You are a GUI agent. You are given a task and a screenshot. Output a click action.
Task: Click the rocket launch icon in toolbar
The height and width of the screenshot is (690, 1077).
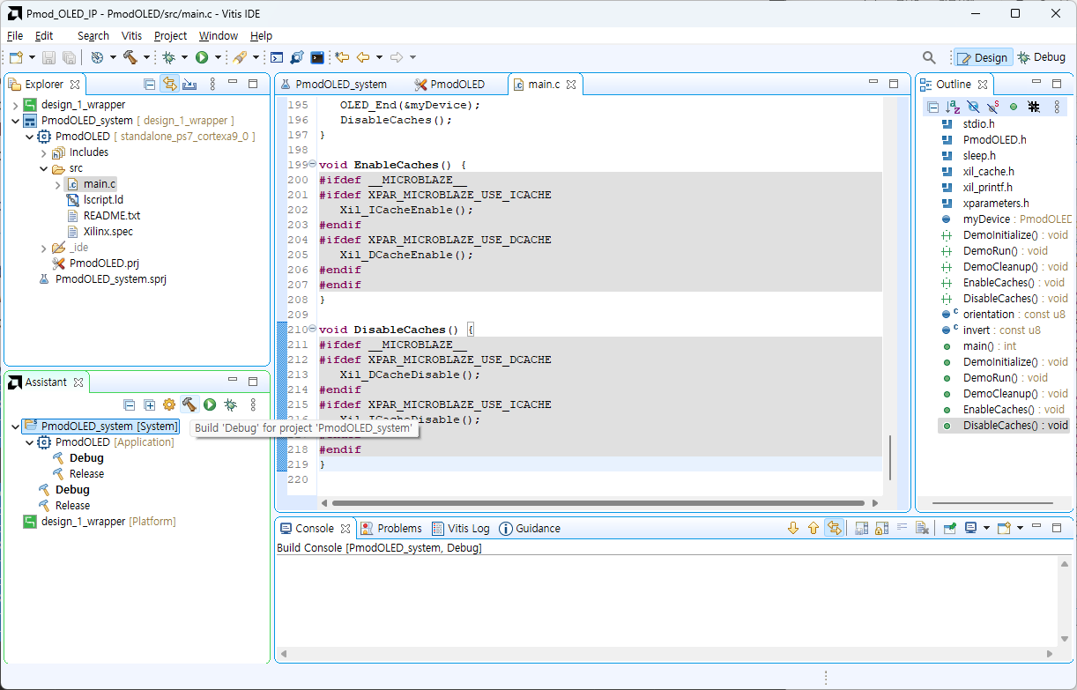[x=240, y=57]
